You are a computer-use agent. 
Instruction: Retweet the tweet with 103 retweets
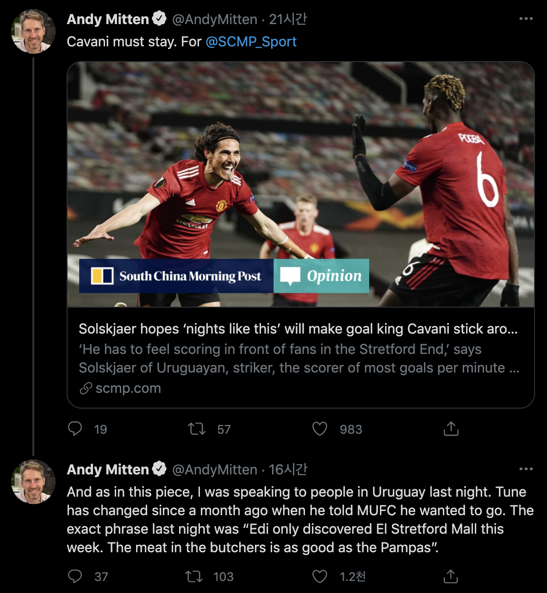(x=193, y=576)
